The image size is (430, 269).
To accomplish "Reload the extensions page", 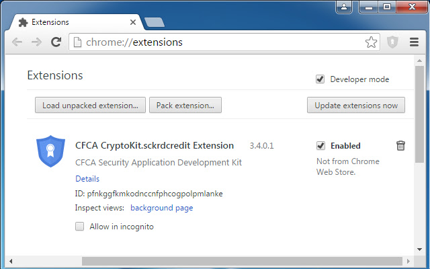I will [x=56, y=42].
